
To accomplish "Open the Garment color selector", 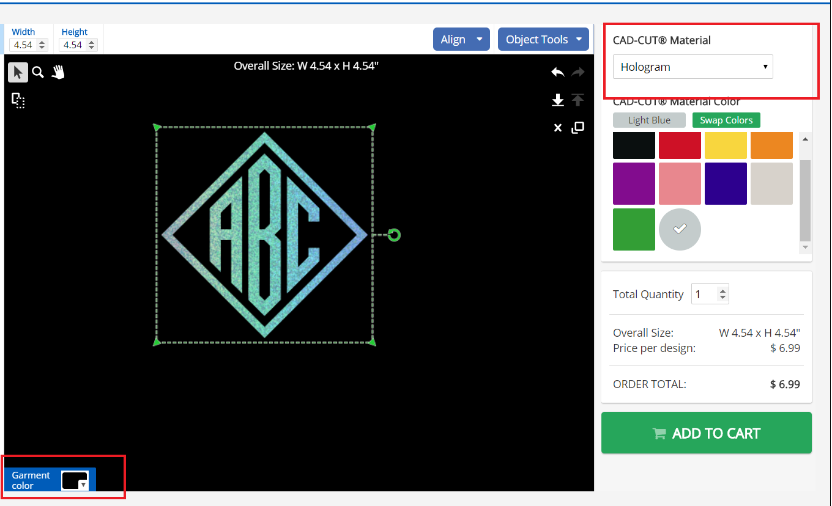I will pos(76,480).
